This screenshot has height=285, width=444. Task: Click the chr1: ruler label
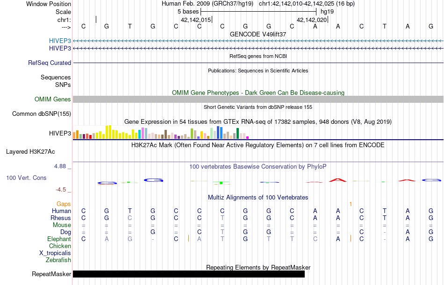pos(64,20)
